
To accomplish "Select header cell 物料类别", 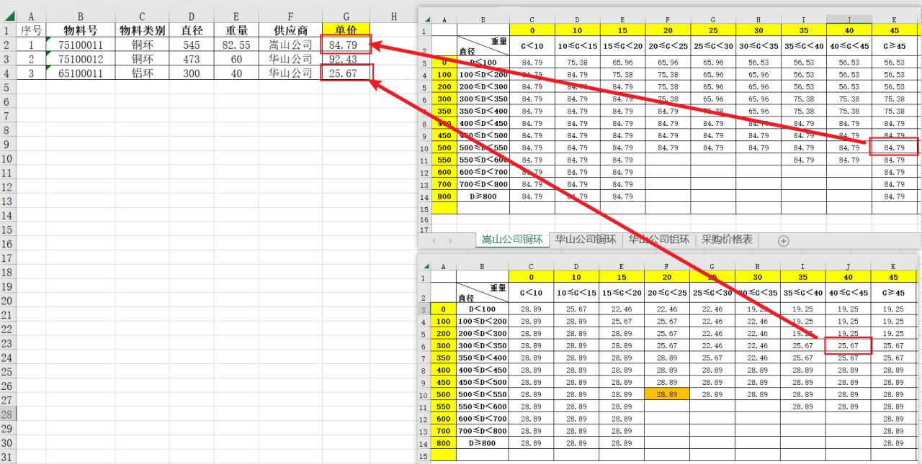I will [142, 30].
